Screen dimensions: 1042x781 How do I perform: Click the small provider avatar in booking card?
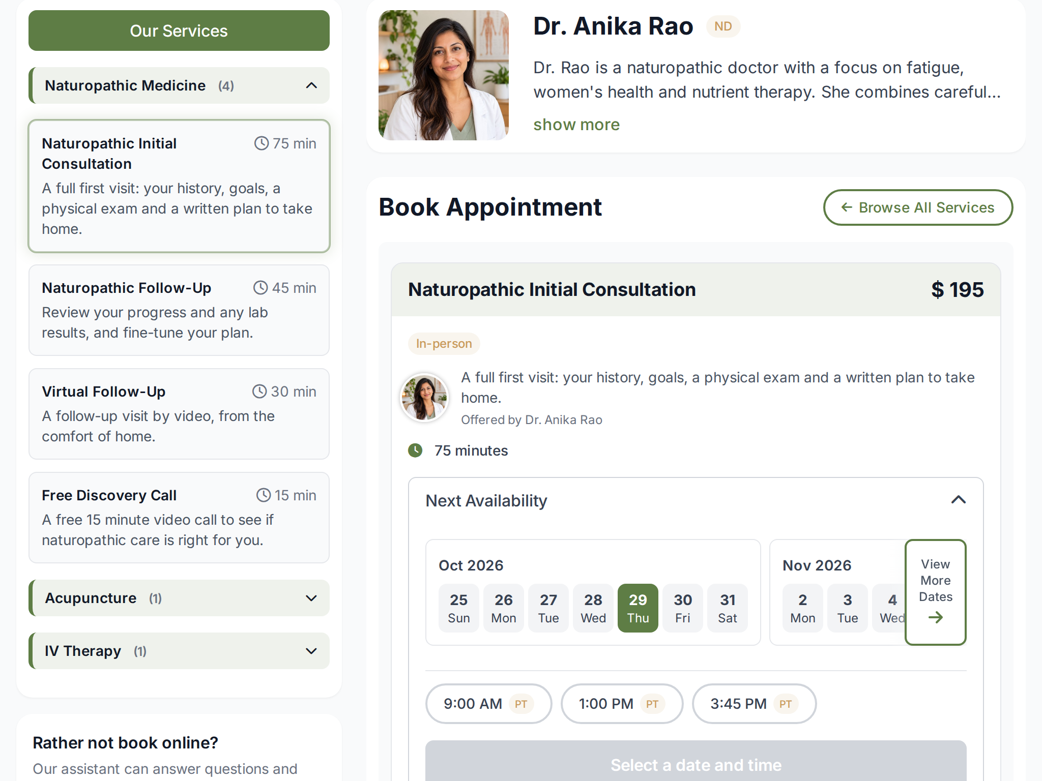click(424, 398)
